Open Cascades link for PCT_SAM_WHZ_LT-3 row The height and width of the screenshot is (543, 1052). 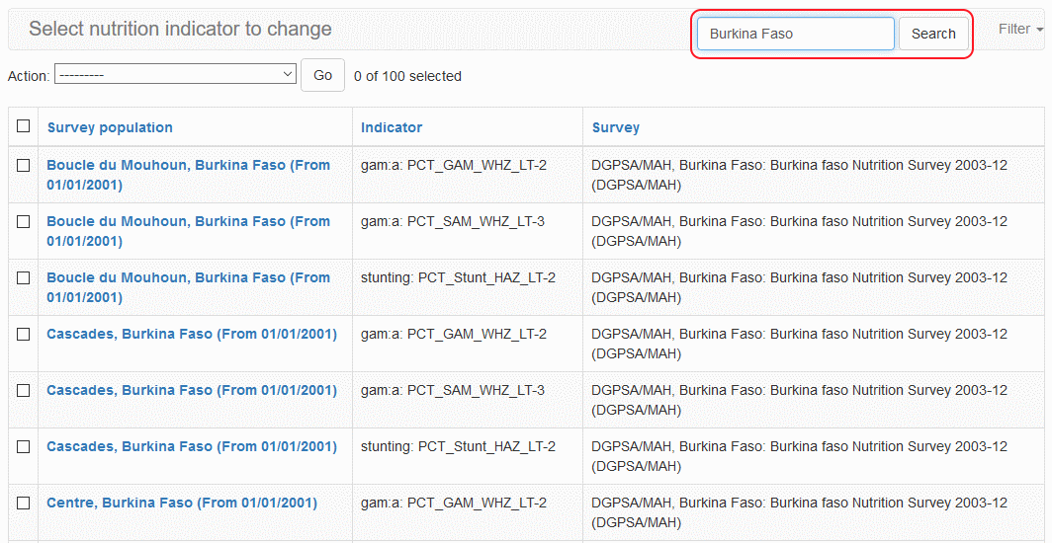(192, 390)
